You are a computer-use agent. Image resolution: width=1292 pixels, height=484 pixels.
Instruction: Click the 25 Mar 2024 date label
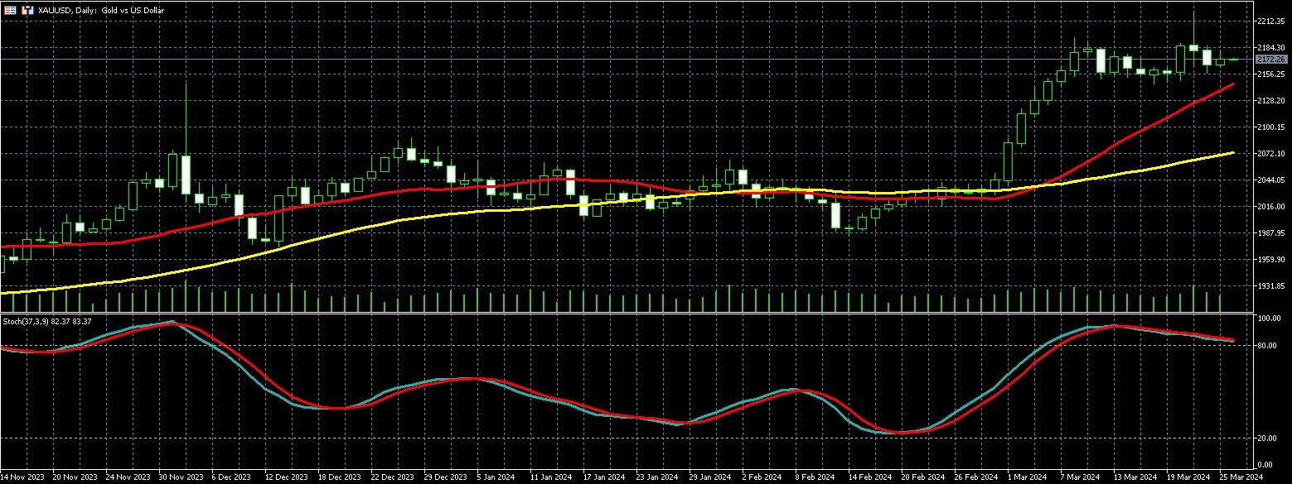[x=1241, y=477]
